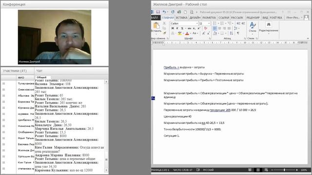Viewport: 312px width, 175px height.
Task: Copy the selection using the Copy icon
Action: (x=164, y=28)
